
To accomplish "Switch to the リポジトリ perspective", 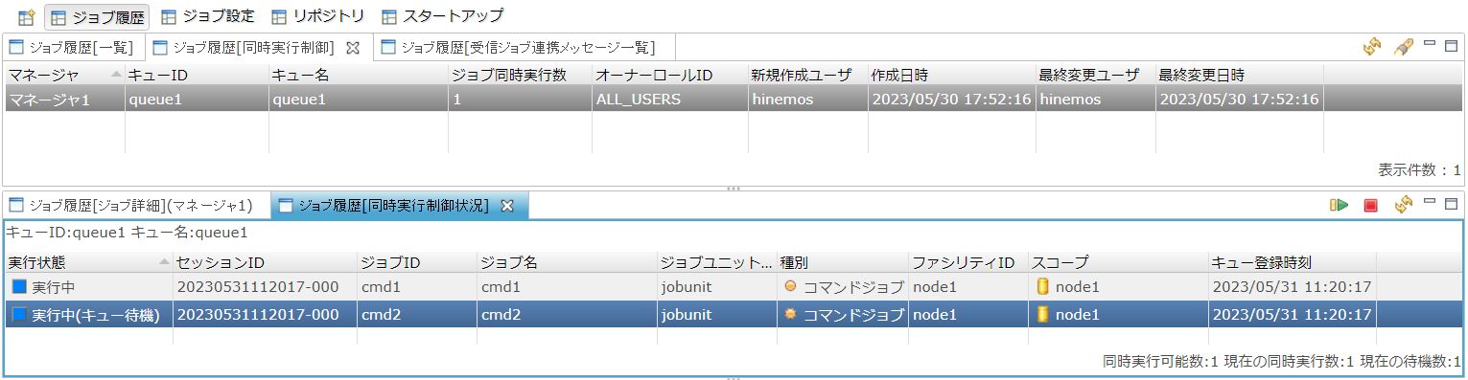I will [318, 16].
